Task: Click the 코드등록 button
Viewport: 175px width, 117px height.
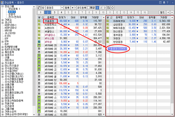Action: pyautogui.click(x=81, y=8)
